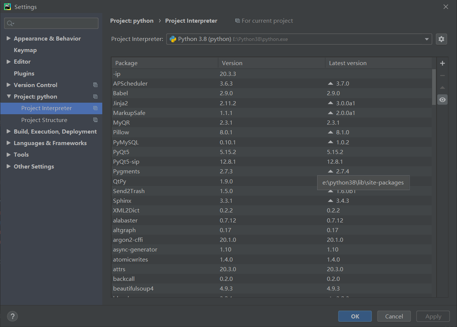Image resolution: width=457 pixels, height=327 pixels.
Task: Click the Python icon in interpreter field
Action: [173, 39]
